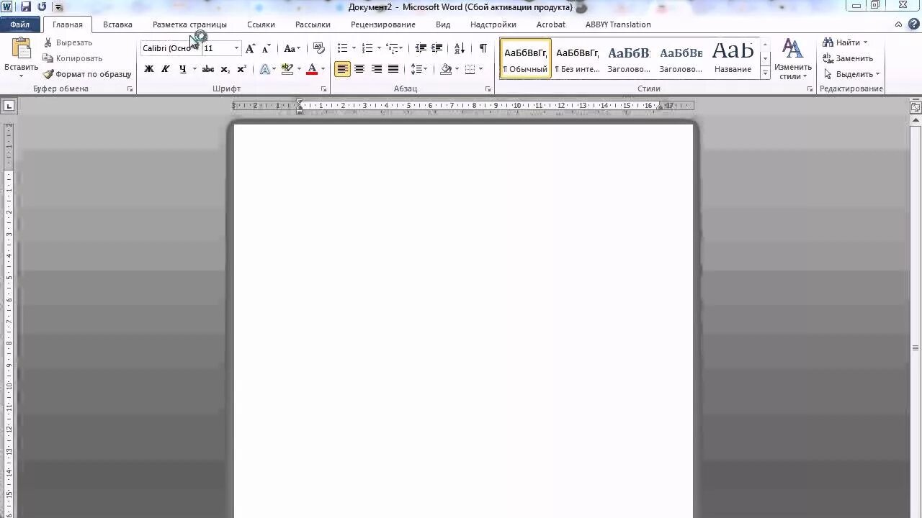Screen dimensions: 922x518
Task: Select the Без интервала style
Action: pyautogui.click(x=577, y=58)
